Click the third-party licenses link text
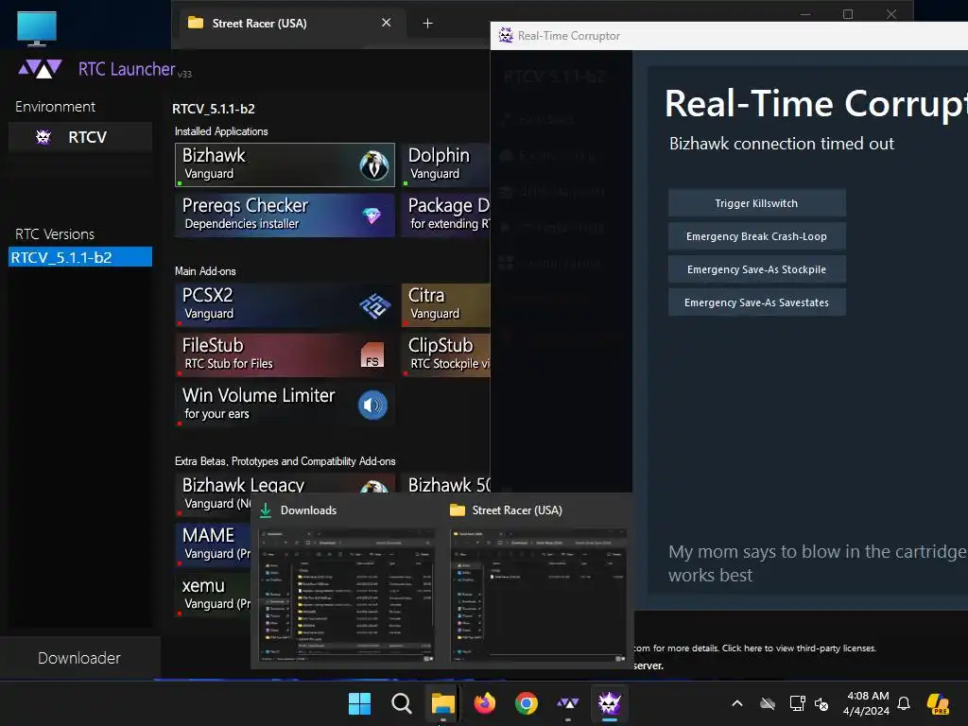Image resolution: width=968 pixels, height=726 pixels. tap(799, 648)
